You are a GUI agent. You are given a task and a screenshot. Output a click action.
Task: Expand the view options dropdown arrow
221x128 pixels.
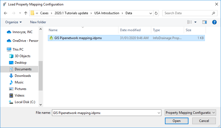click(195, 22)
